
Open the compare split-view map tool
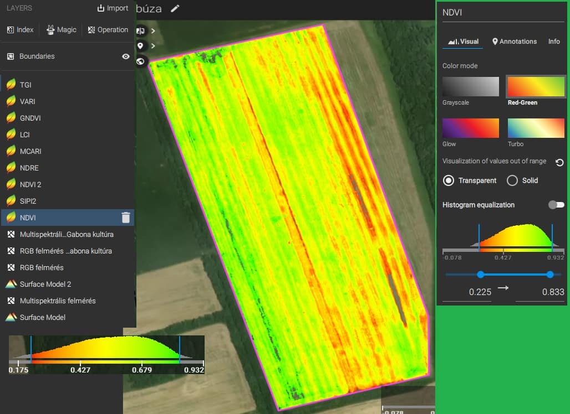click(141, 31)
